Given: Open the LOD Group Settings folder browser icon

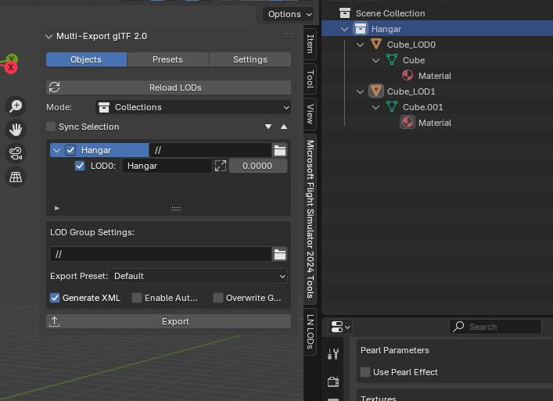Looking at the screenshot, I should click(279, 254).
